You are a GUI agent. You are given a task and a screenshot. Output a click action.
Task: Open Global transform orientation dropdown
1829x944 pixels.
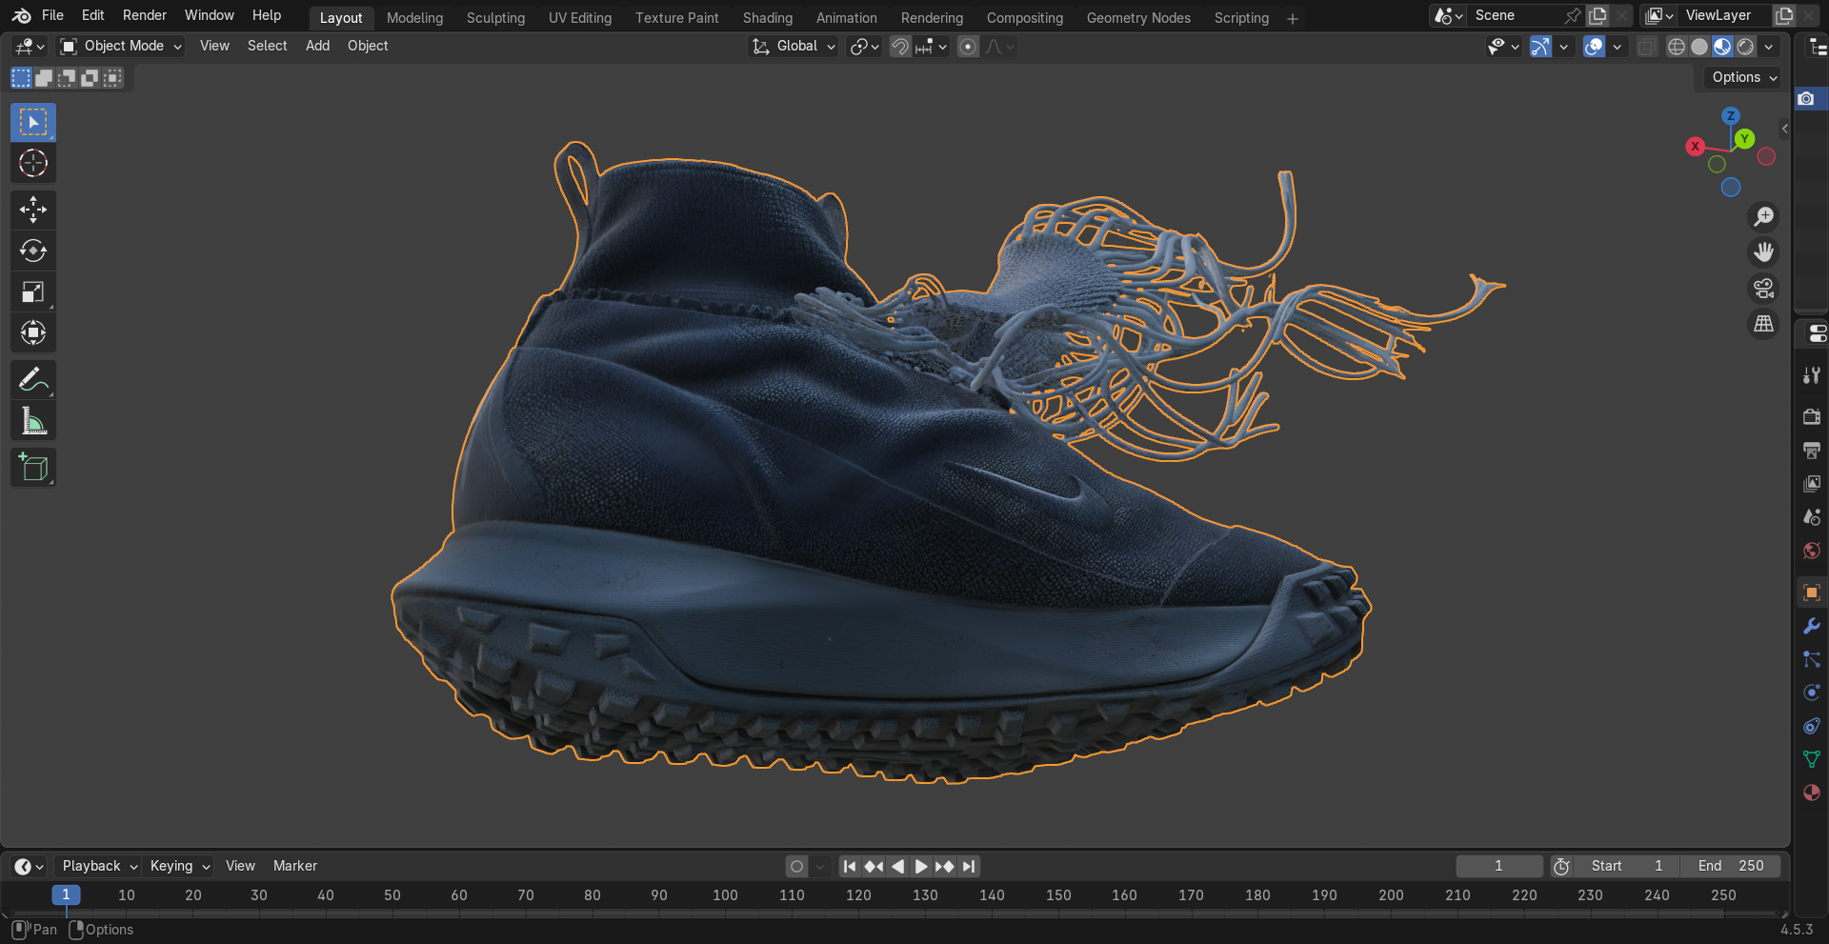(794, 46)
